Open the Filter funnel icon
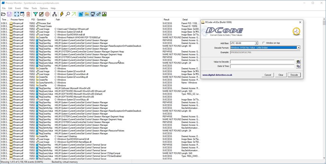Screen dimensions: 326x164 [x=36, y=14]
